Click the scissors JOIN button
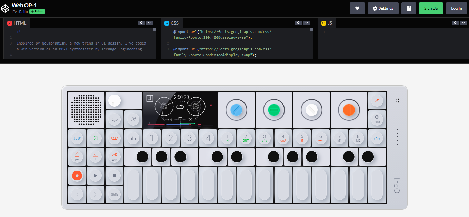Image resolution: width=469 pixels, height=217 pixels. point(114,157)
